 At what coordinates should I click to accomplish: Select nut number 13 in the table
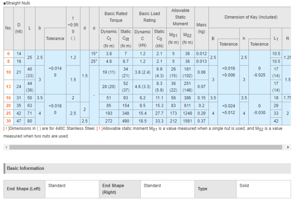click(x=8, y=87)
